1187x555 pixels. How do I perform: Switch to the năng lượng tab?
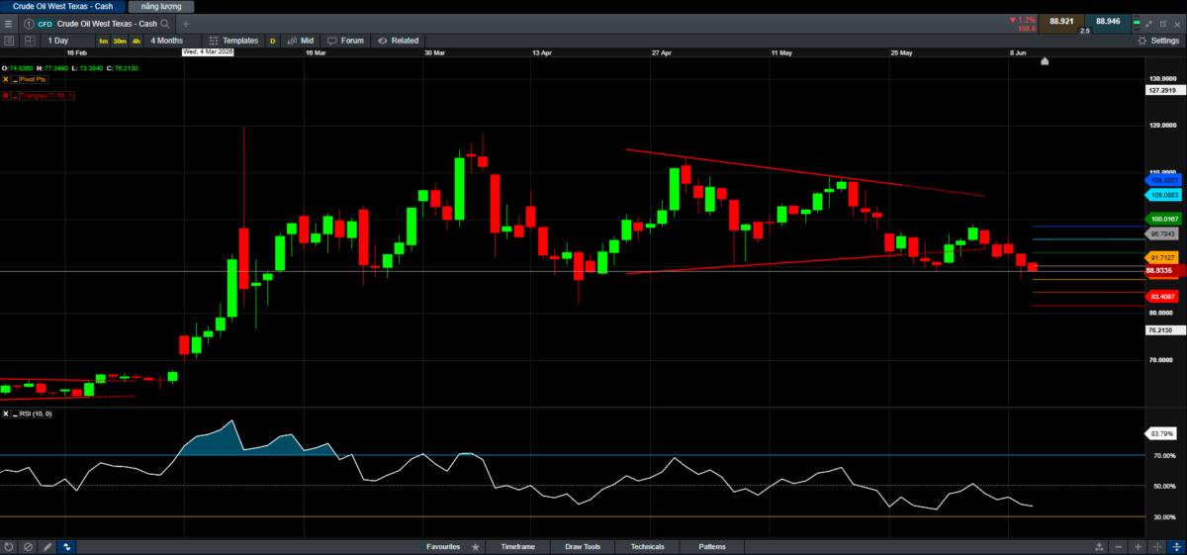coord(161,6)
